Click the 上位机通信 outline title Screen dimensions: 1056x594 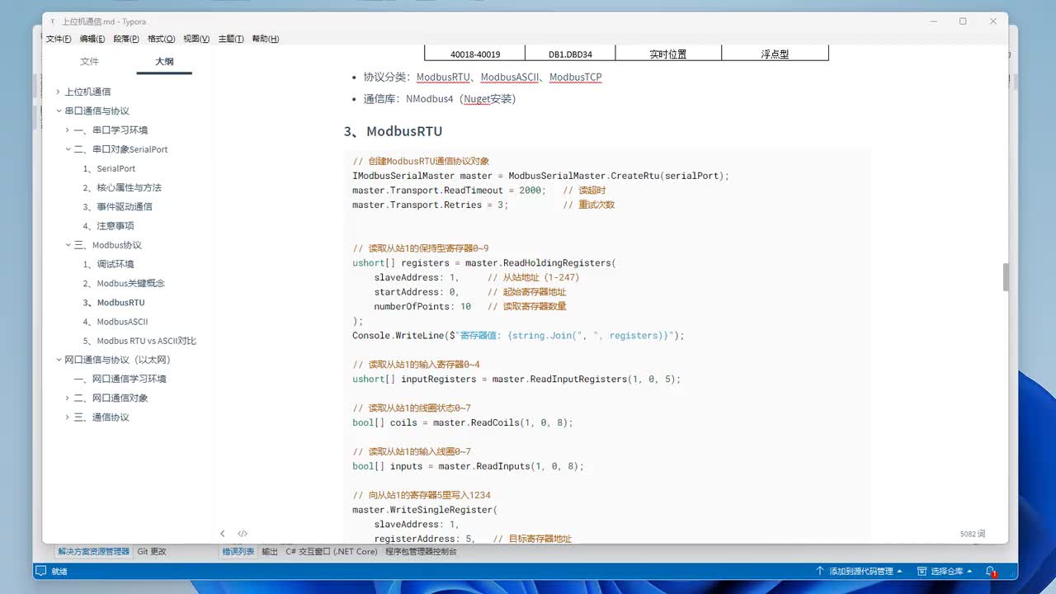click(x=87, y=92)
